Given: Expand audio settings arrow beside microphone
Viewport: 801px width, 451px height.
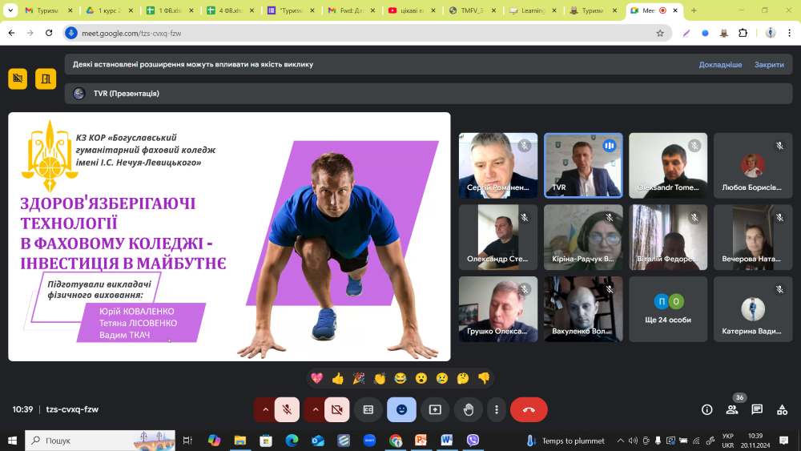Looking at the screenshot, I should coord(264,409).
